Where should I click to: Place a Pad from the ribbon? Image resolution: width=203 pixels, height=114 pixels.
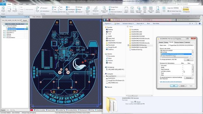(x=54, y=7)
